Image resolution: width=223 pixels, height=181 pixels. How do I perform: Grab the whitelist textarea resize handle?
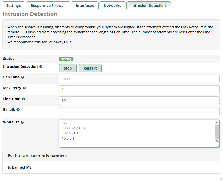click(x=218, y=146)
